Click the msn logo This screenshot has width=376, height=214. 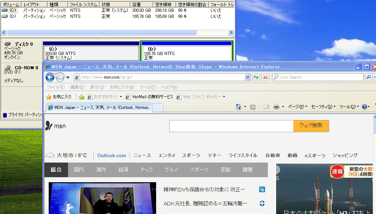[56, 126]
